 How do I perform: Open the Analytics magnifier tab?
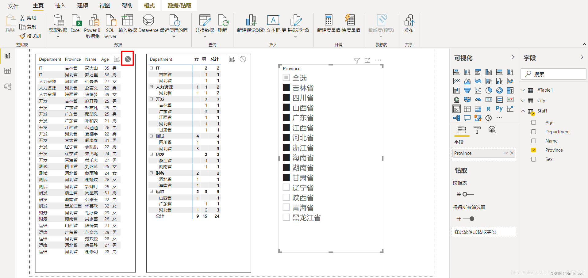pos(492,130)
